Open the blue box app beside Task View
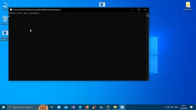 click(x=59, y=107)
